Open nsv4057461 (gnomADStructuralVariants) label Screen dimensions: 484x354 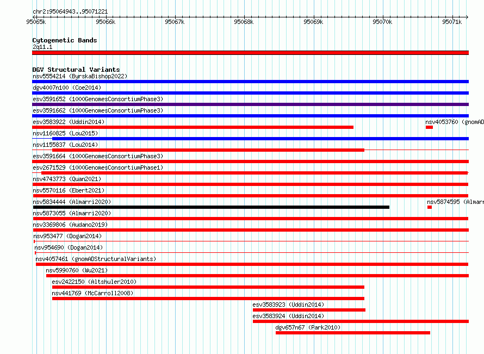tap(96, 259)
